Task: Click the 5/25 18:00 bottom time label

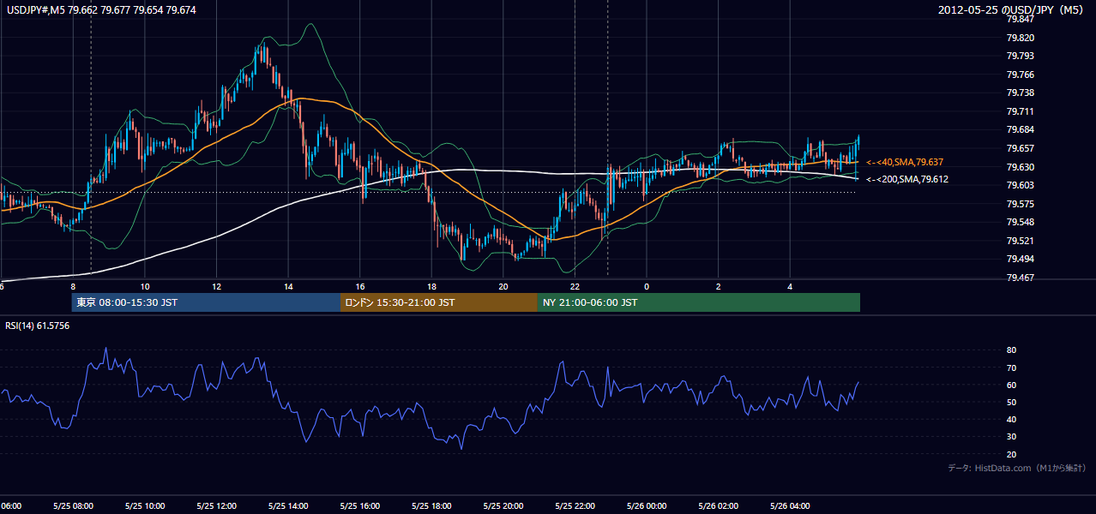Action: (431, 505)
